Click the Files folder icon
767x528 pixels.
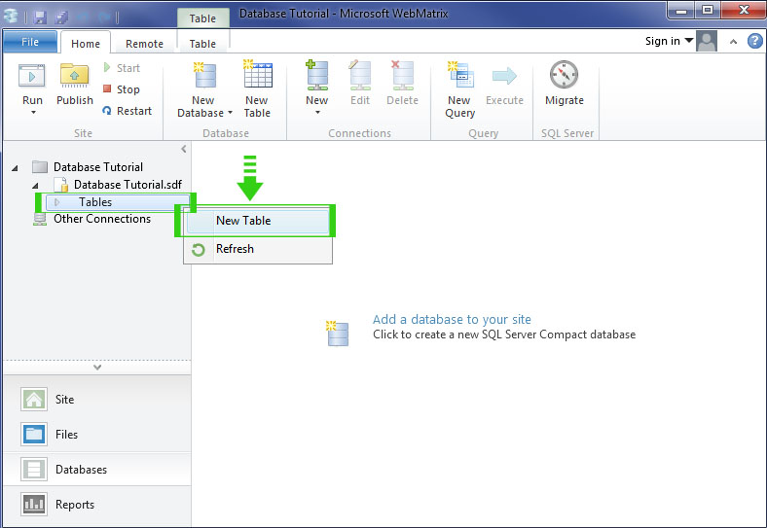(34, 434)
